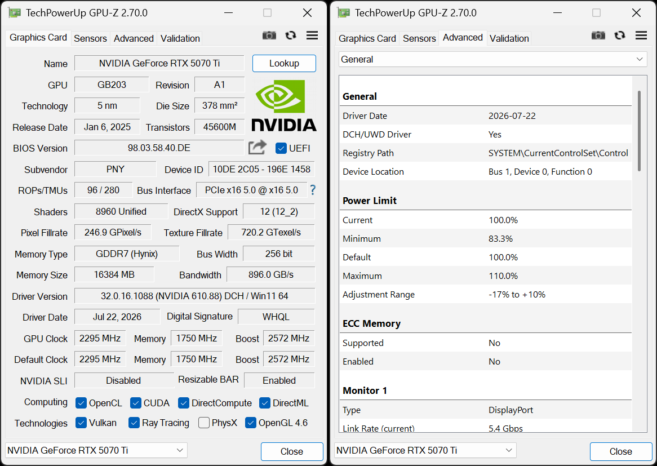657x466 pixels.
Task: Click the Power Limit Minimum 83.3% row
Action: tap(485, 239)
